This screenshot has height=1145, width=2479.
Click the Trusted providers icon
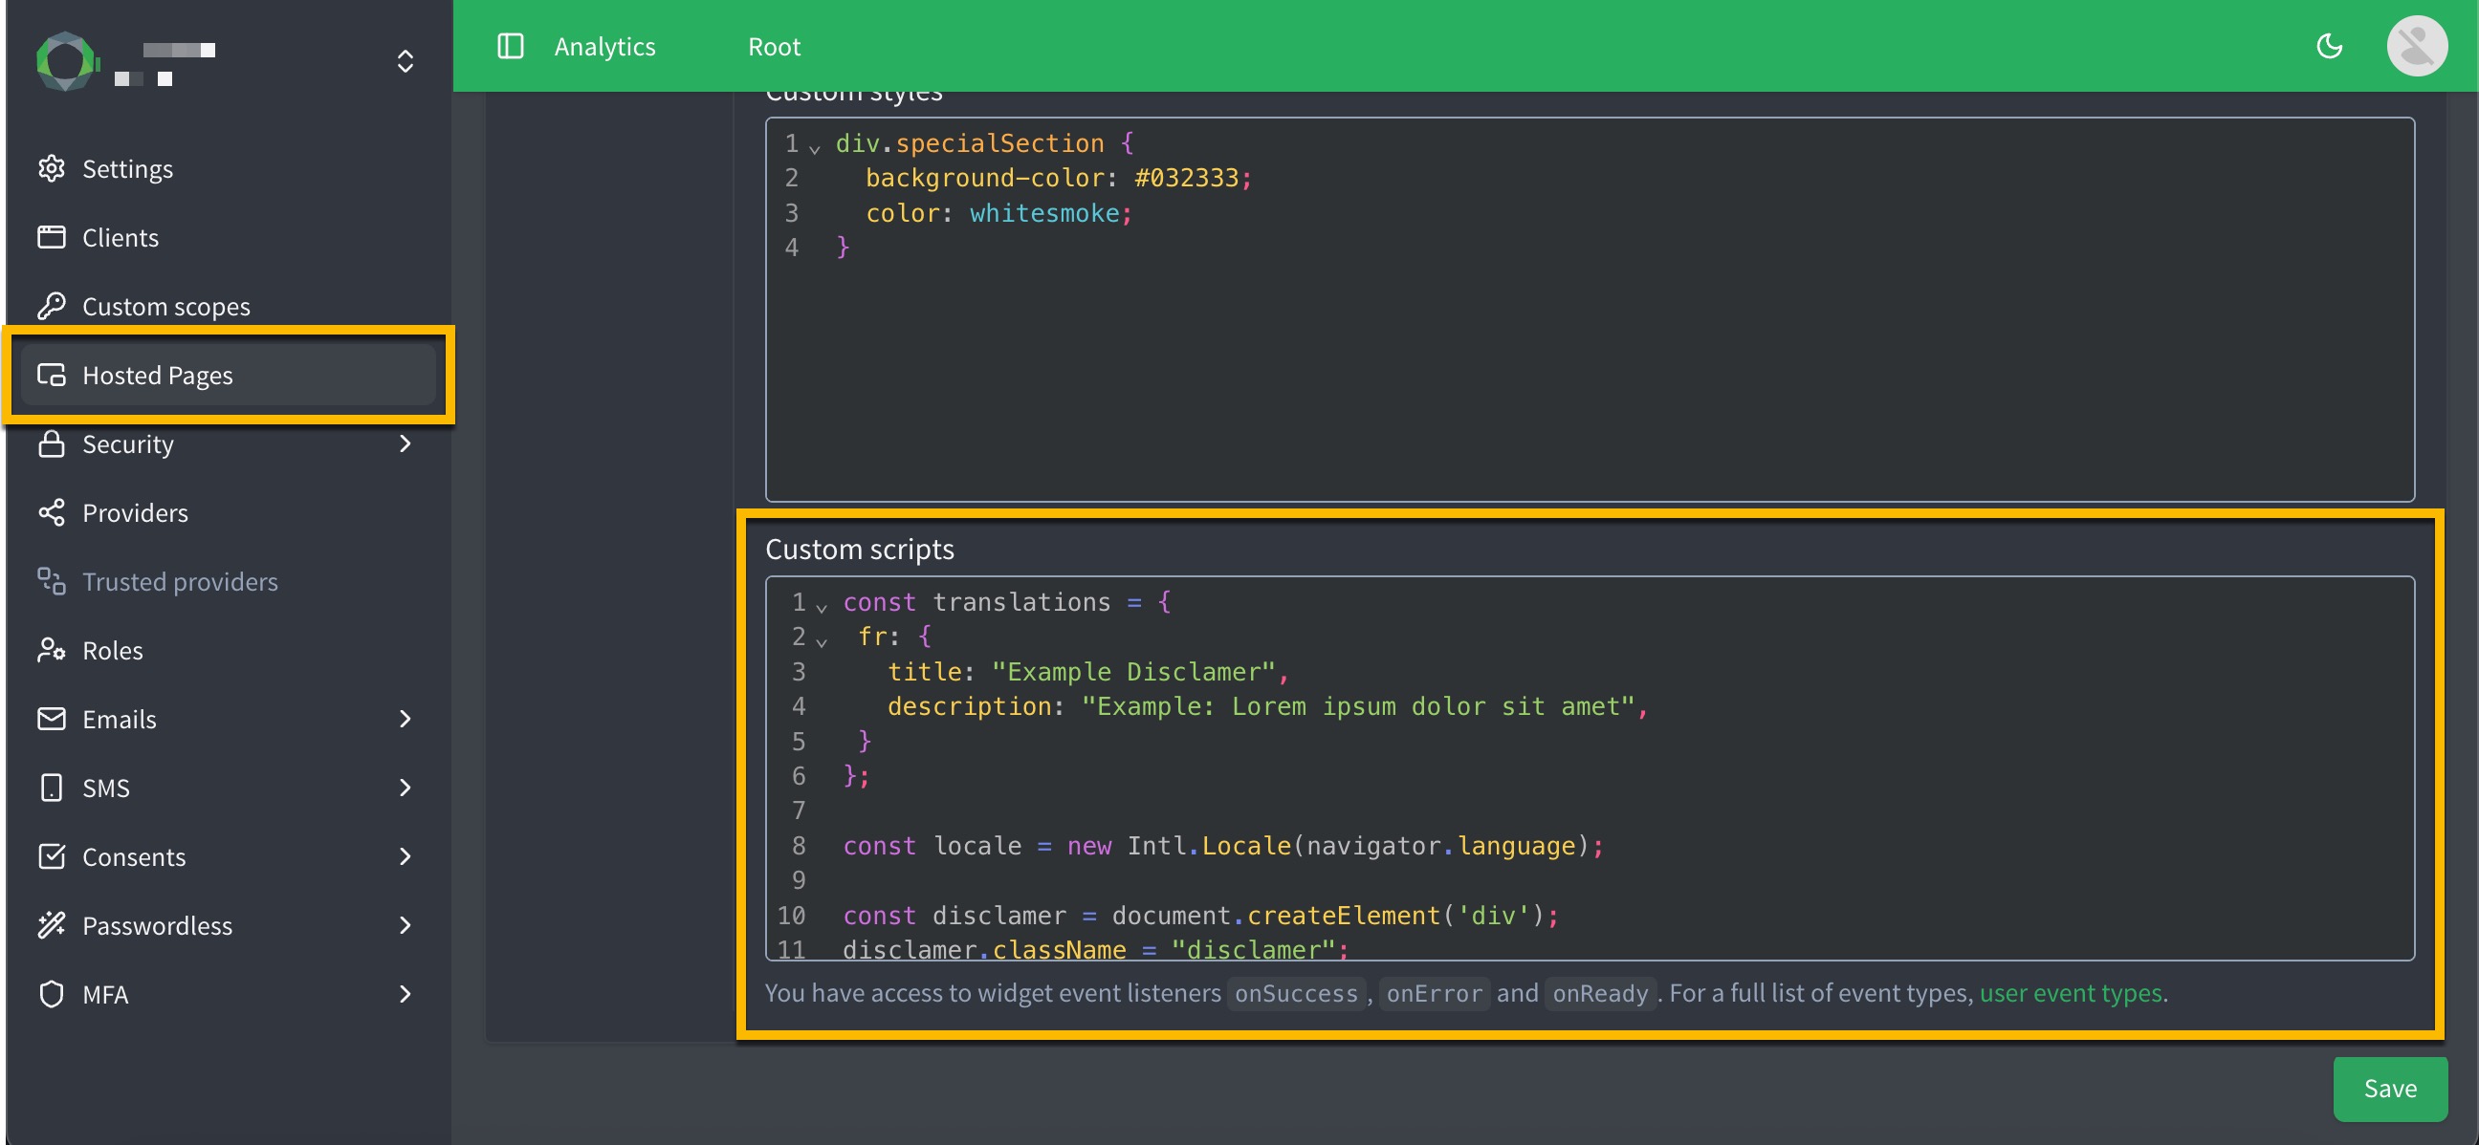click(x=52, y=581)
